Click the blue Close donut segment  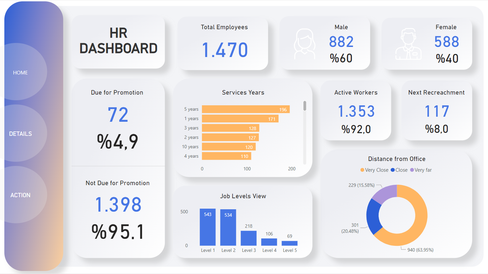(x=374, y=216)
